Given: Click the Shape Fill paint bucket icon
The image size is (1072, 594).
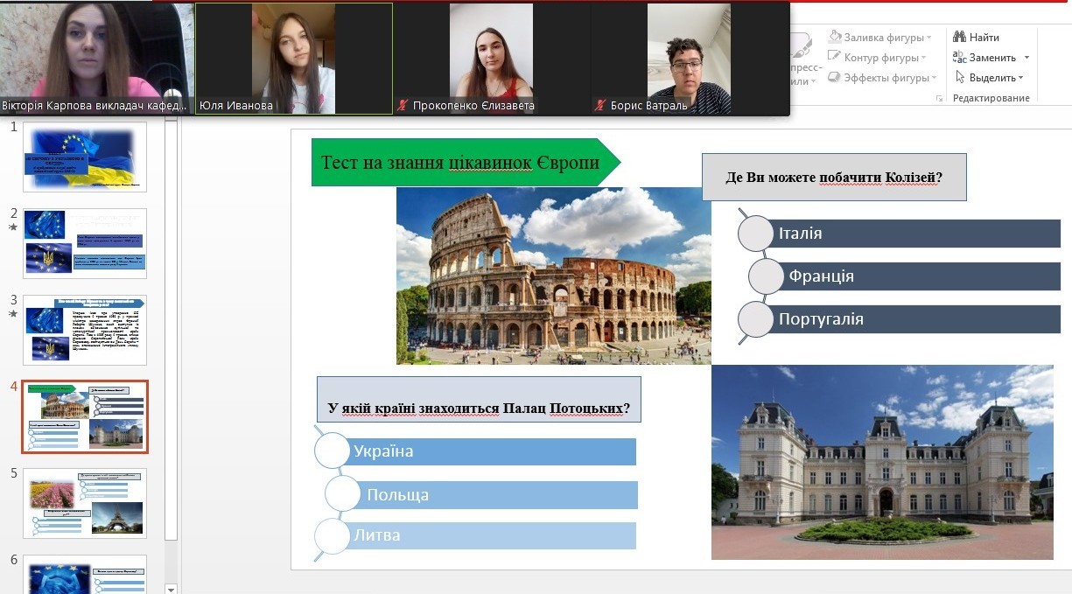Looking at the screenshot, I should tap(835, 38).
